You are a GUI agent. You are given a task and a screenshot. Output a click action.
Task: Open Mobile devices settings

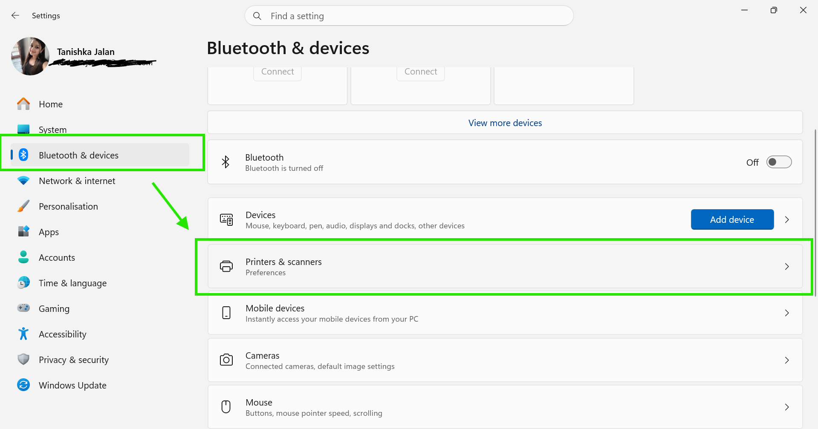pos(505,313)
